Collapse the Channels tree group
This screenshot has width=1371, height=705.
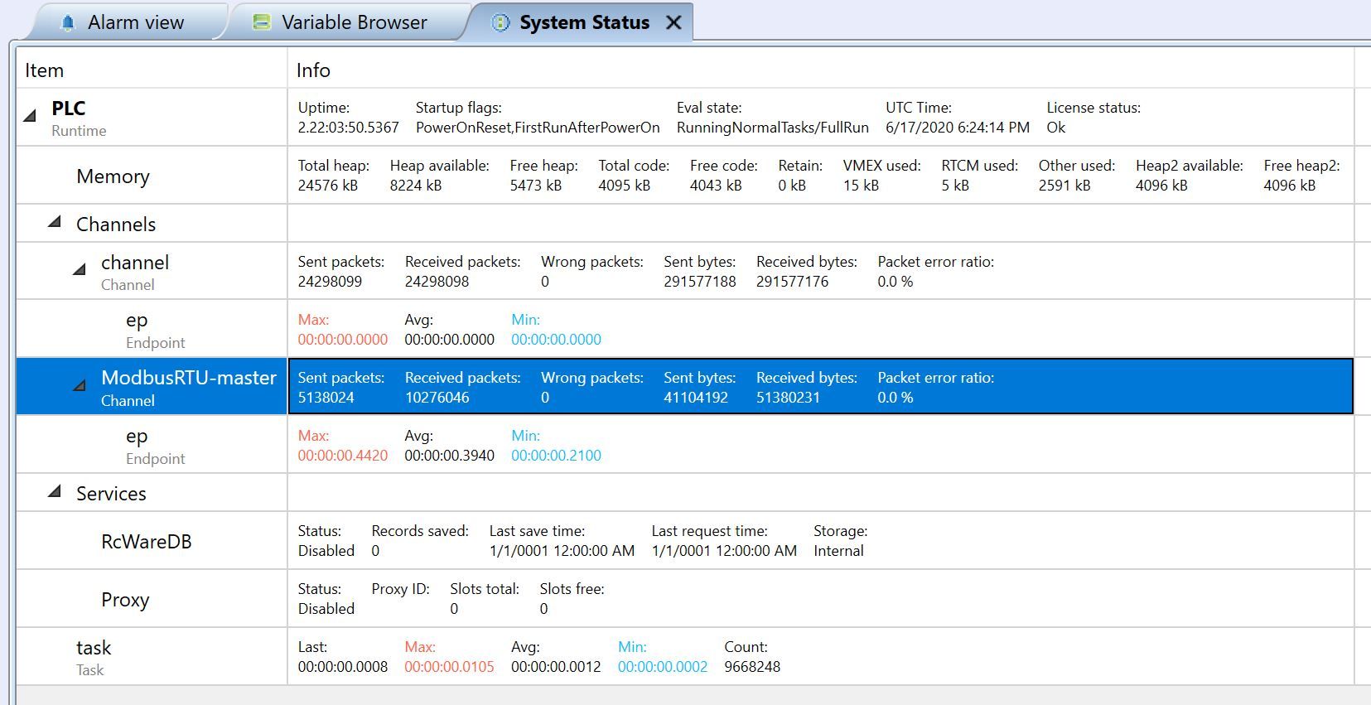[56, 222]
